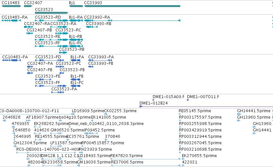Viewport: 273px width, 167px height.
Task: Select the CG33993-PA protein label
Action: pos(101,57)
